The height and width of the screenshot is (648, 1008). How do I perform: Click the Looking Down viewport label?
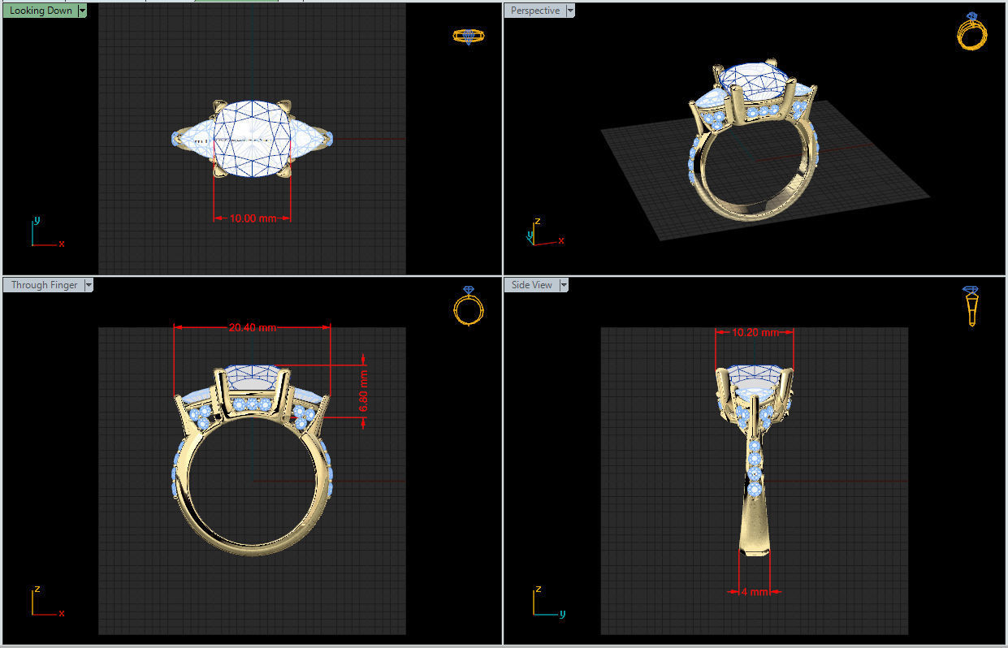(x=40, y=11)
